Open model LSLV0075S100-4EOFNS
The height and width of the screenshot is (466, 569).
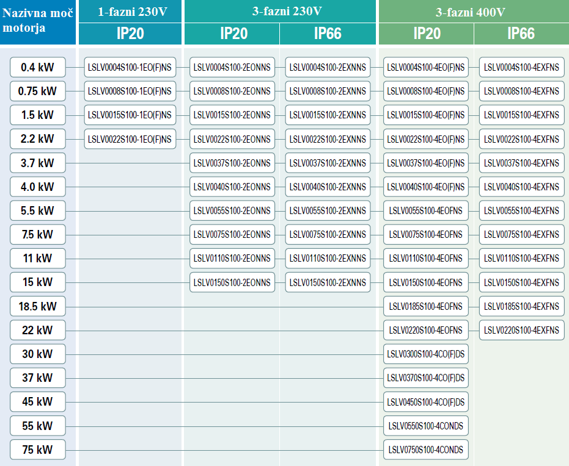click(426, 235)
